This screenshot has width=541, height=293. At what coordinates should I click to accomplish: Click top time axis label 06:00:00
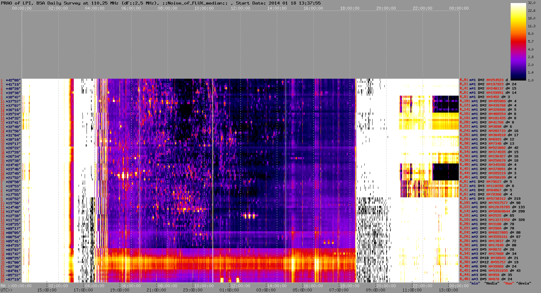coord(131,8)
